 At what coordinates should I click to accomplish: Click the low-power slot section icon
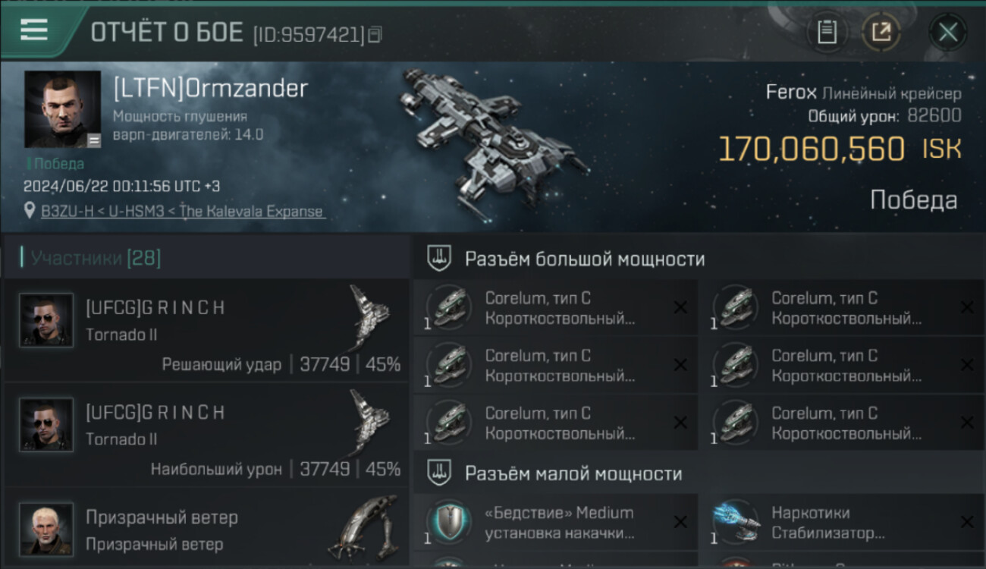tap(440, 473)
